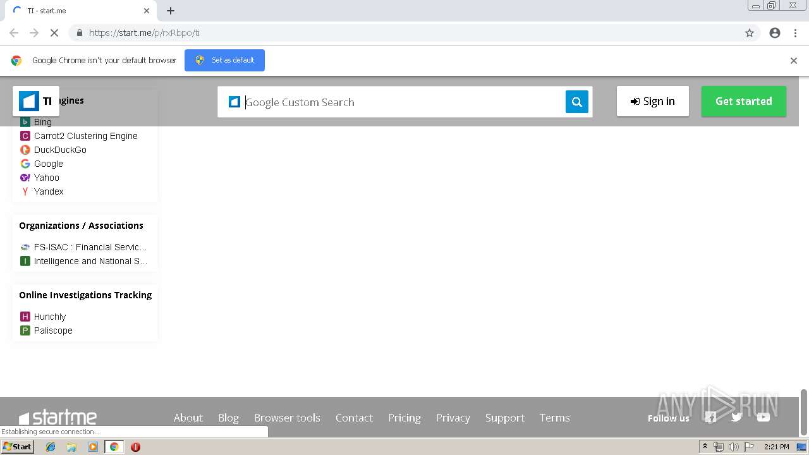The image size is (809, 455).
Task: Open the Blog footer link
Action: (229, 418)
